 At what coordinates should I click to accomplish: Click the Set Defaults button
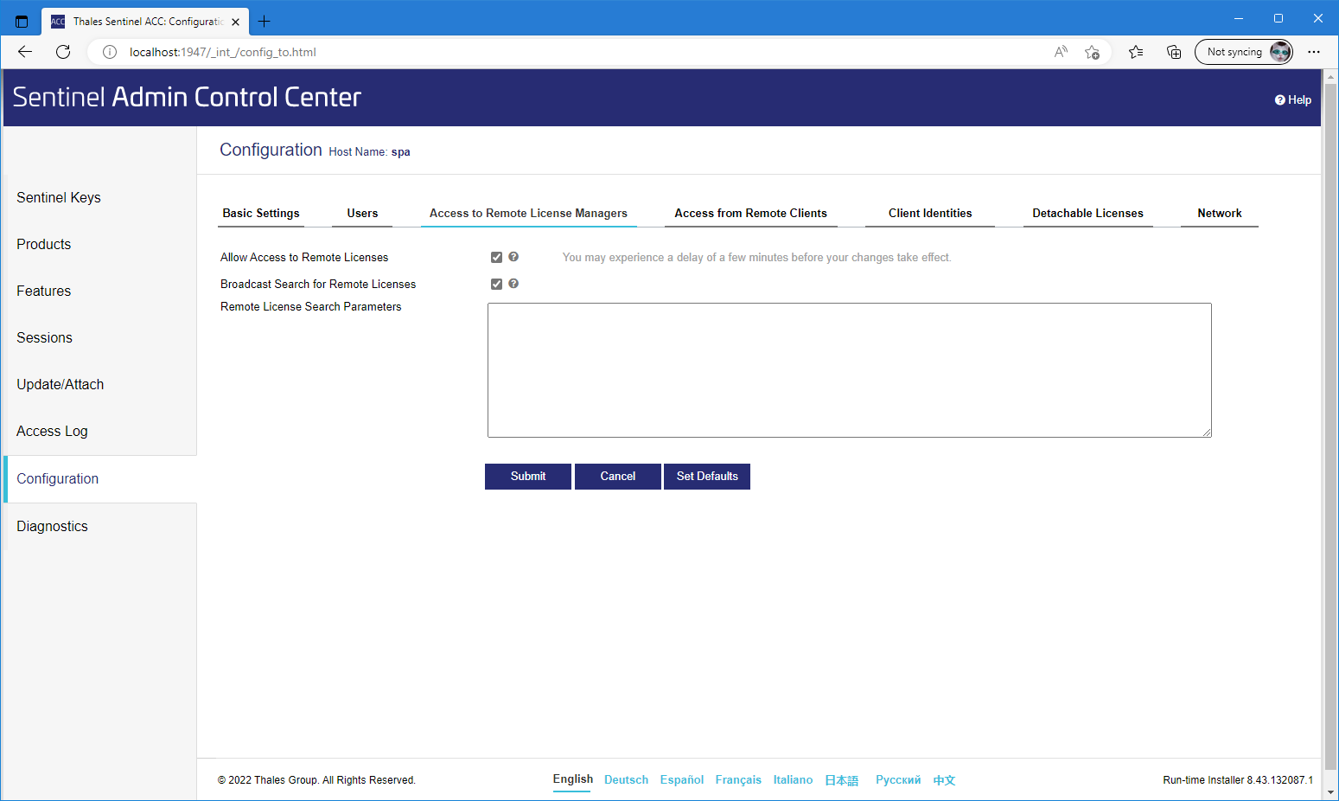tap(706, 477)
